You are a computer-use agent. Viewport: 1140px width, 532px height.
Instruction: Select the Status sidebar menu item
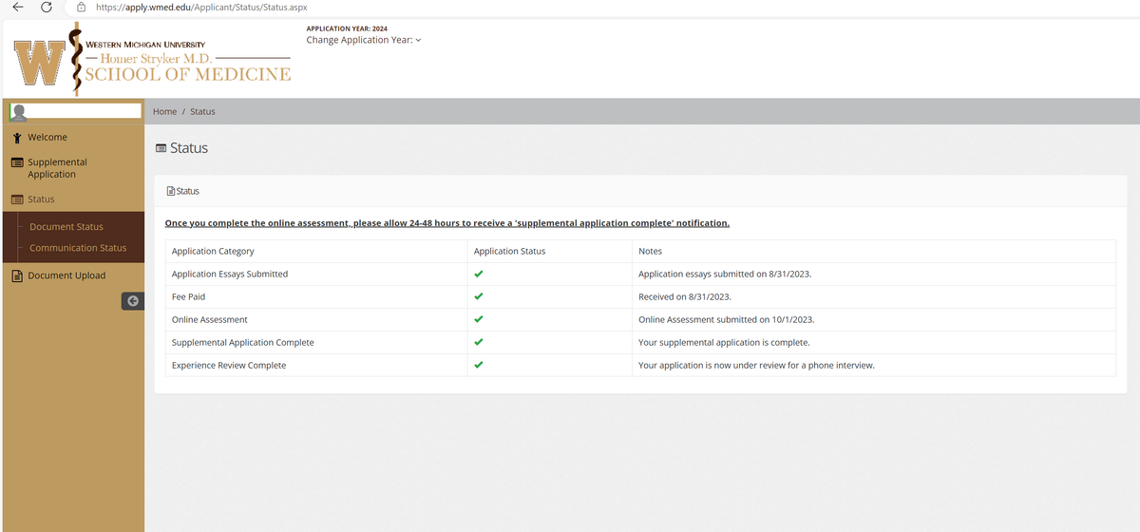tap(41, 199)
